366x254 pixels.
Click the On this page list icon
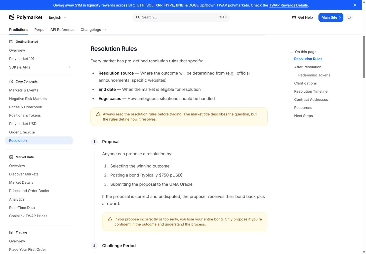click(292, 52)
